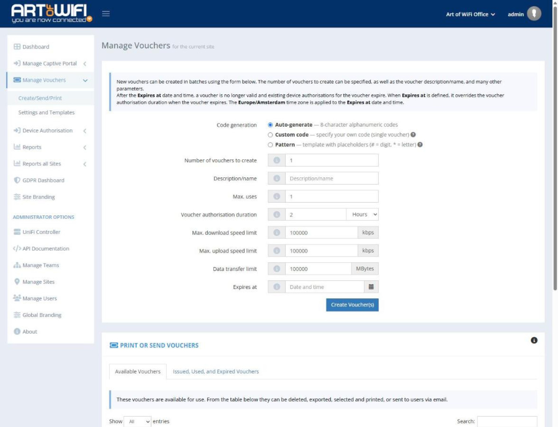Expand the Manage Captive Portal menu

tap(51, 63)
